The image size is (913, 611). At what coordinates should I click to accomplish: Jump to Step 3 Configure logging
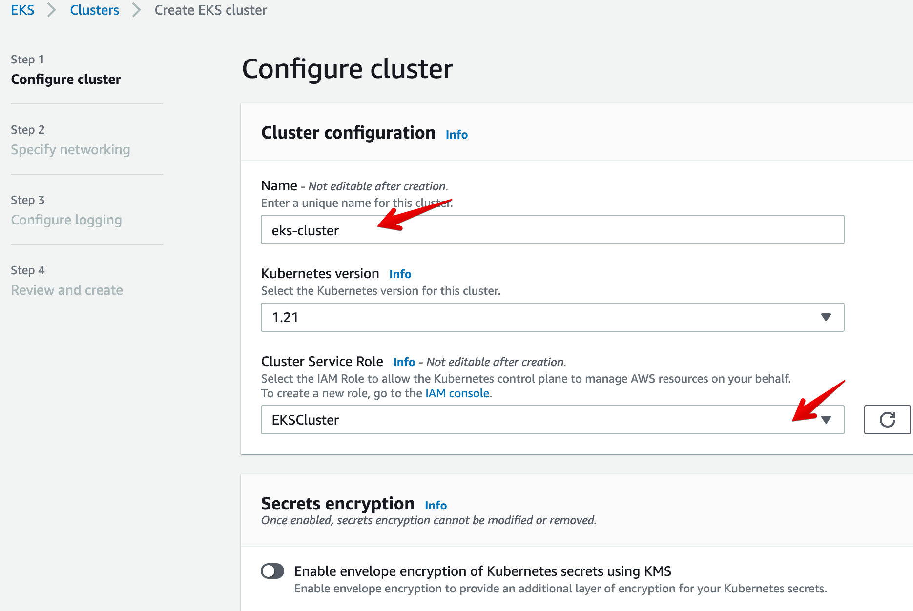click(66, 220)
